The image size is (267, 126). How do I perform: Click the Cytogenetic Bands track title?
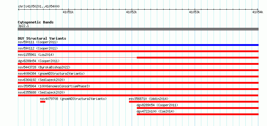point(36,22)
